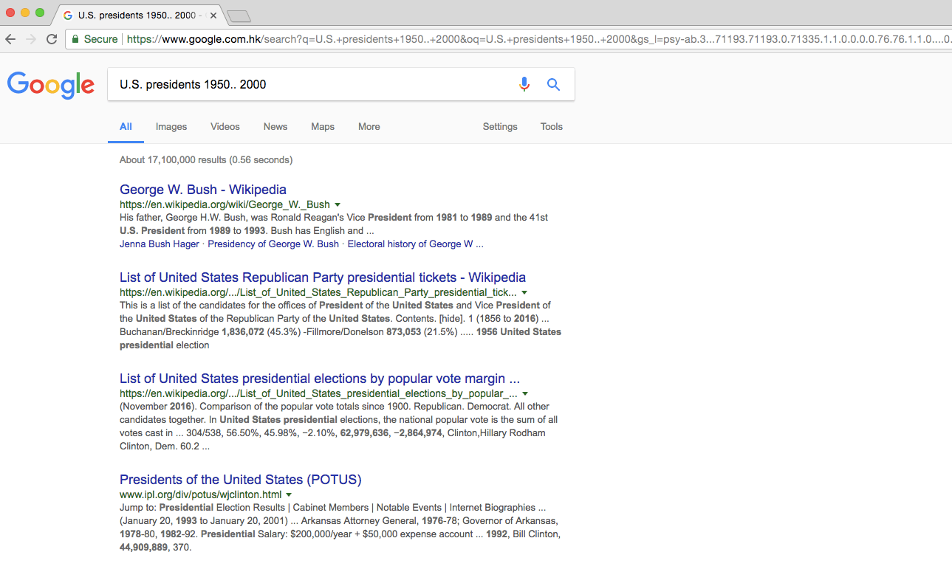Switch to Maps results
This screenshot has height=569, width=952.
(323, 127)
